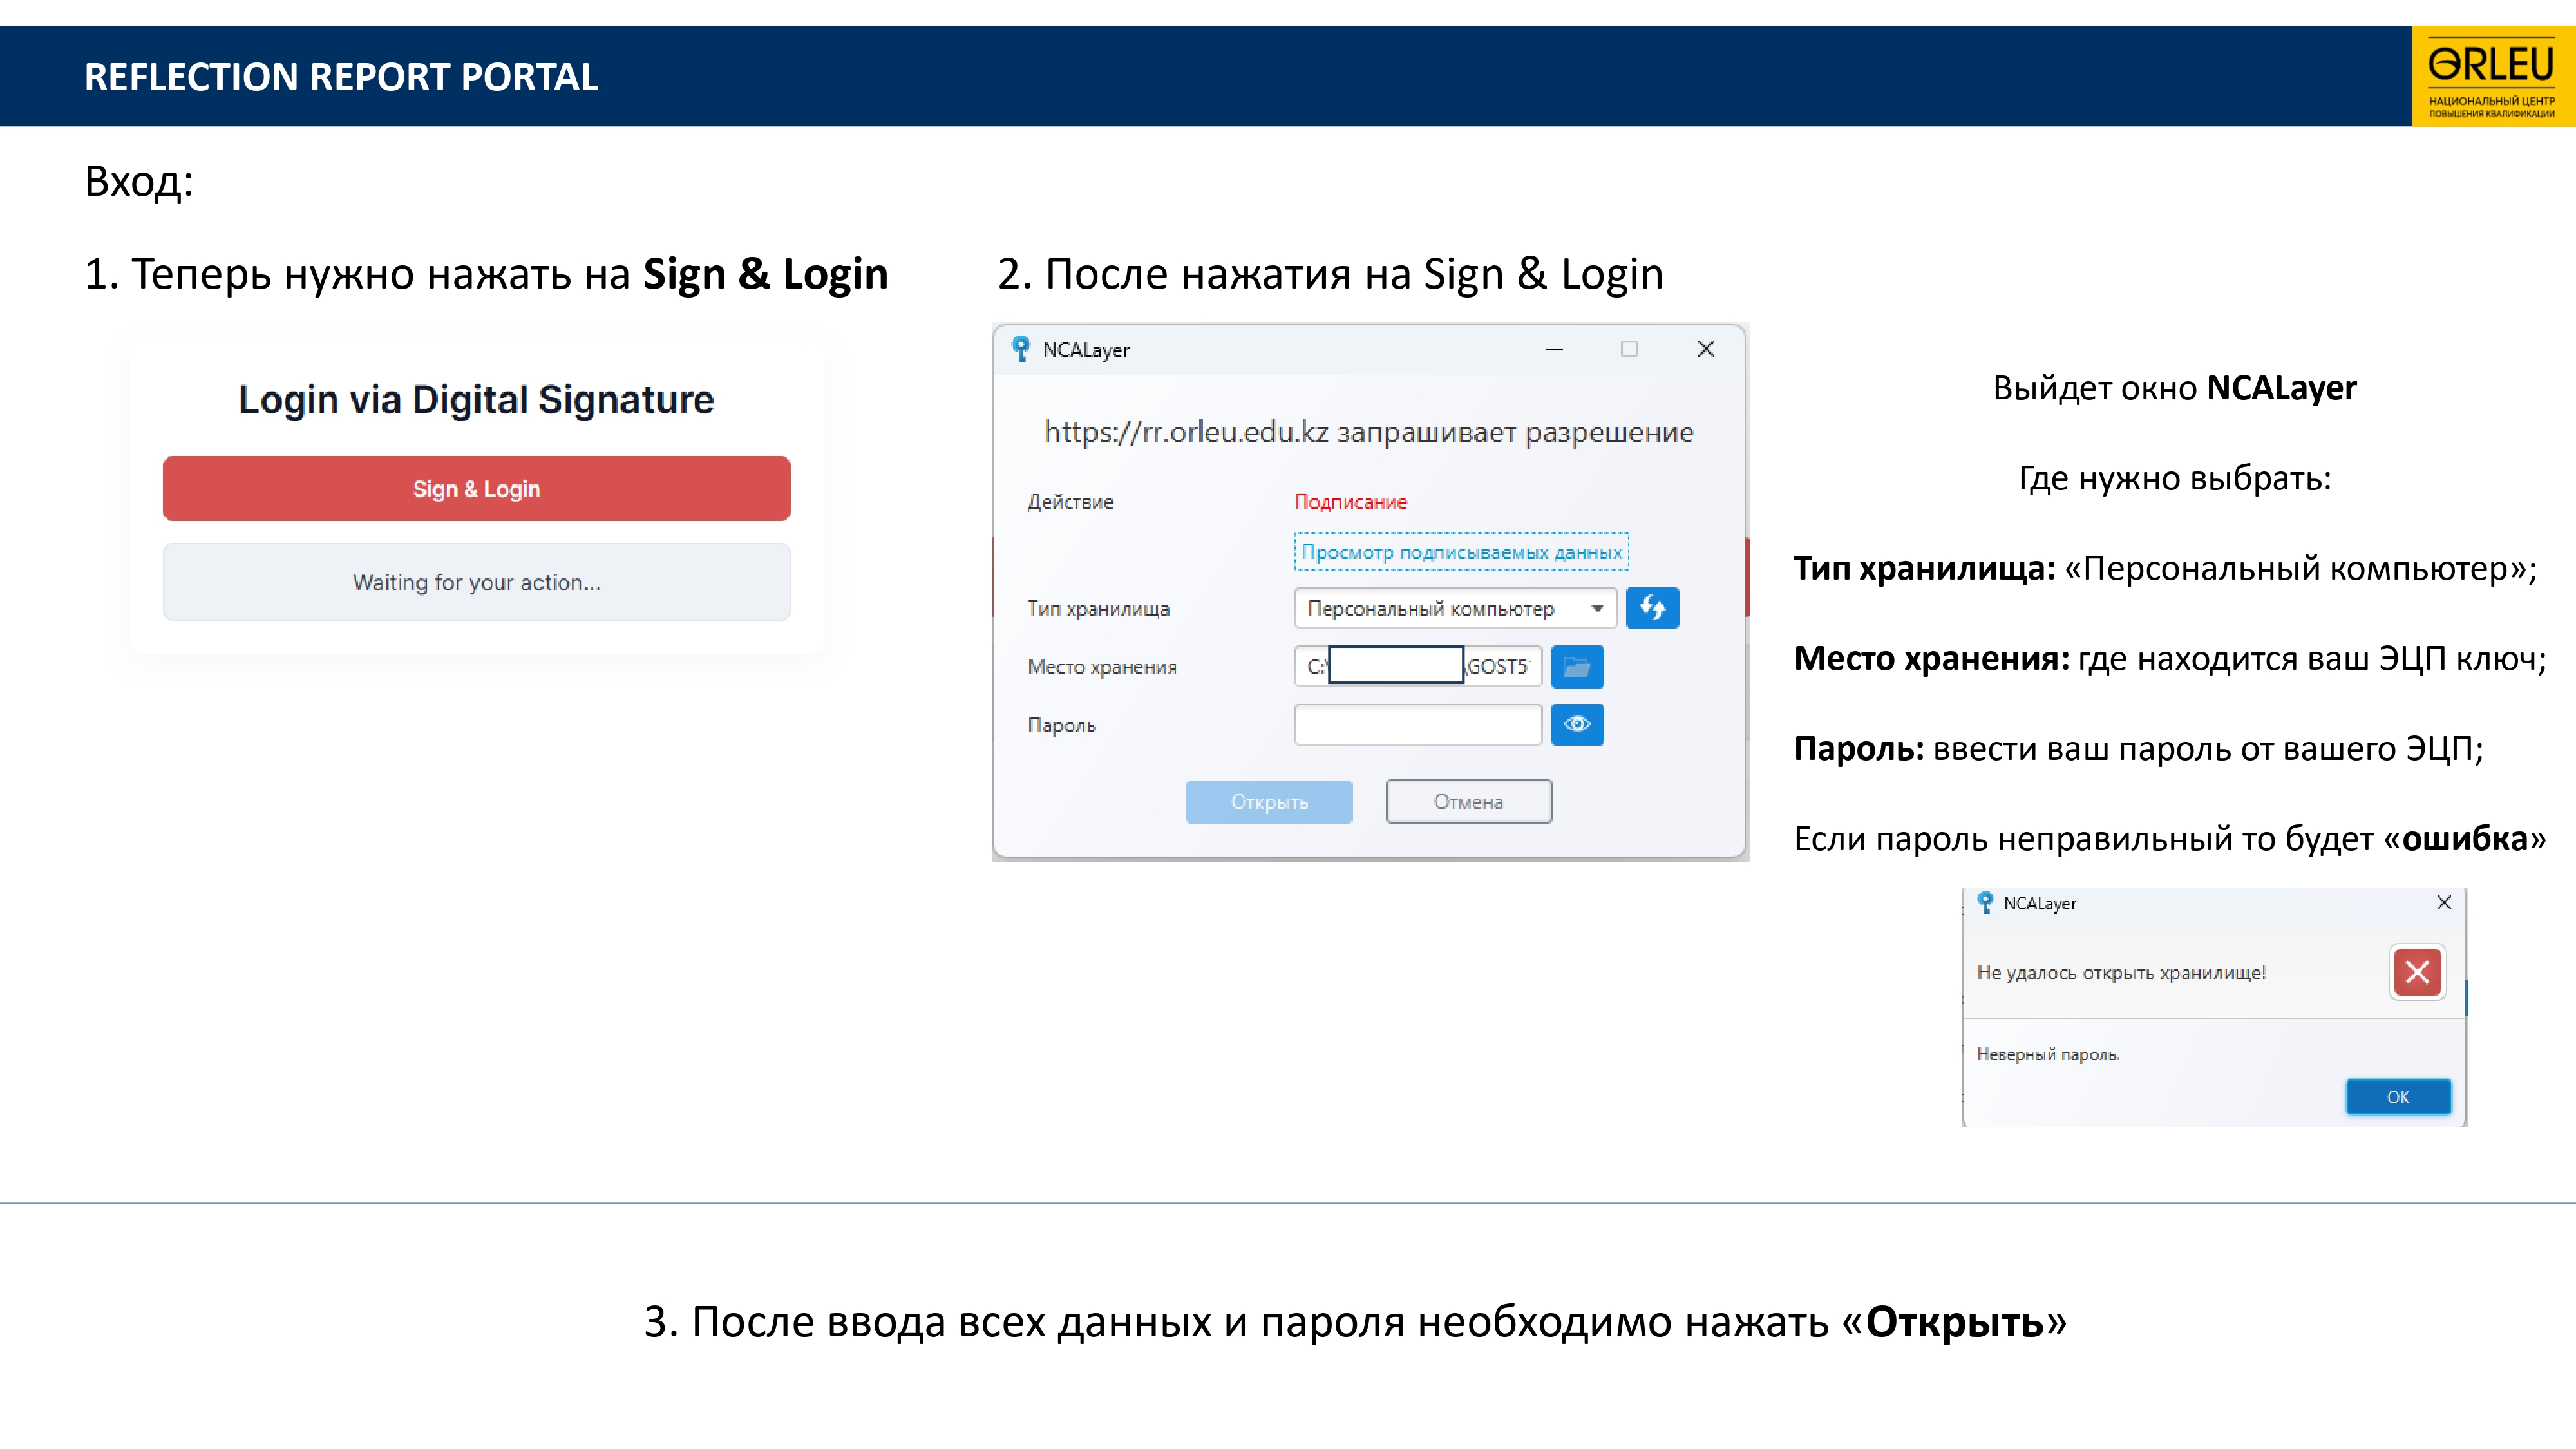2576x1449 pixels.
Task: Click the dropdown arrow next to Персональный компьютер
Action: tap(1597, 608)
